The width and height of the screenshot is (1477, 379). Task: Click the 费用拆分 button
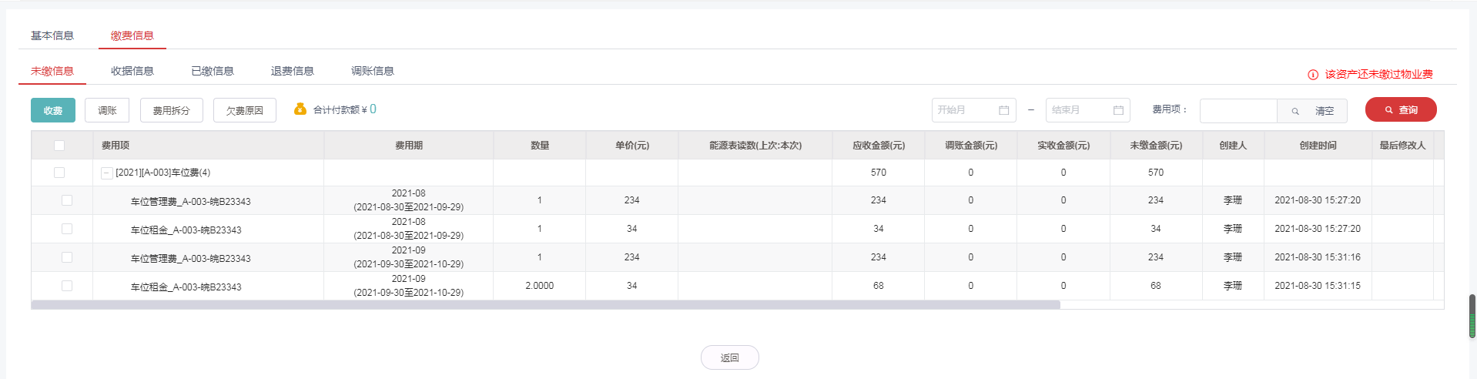(171, 110)
